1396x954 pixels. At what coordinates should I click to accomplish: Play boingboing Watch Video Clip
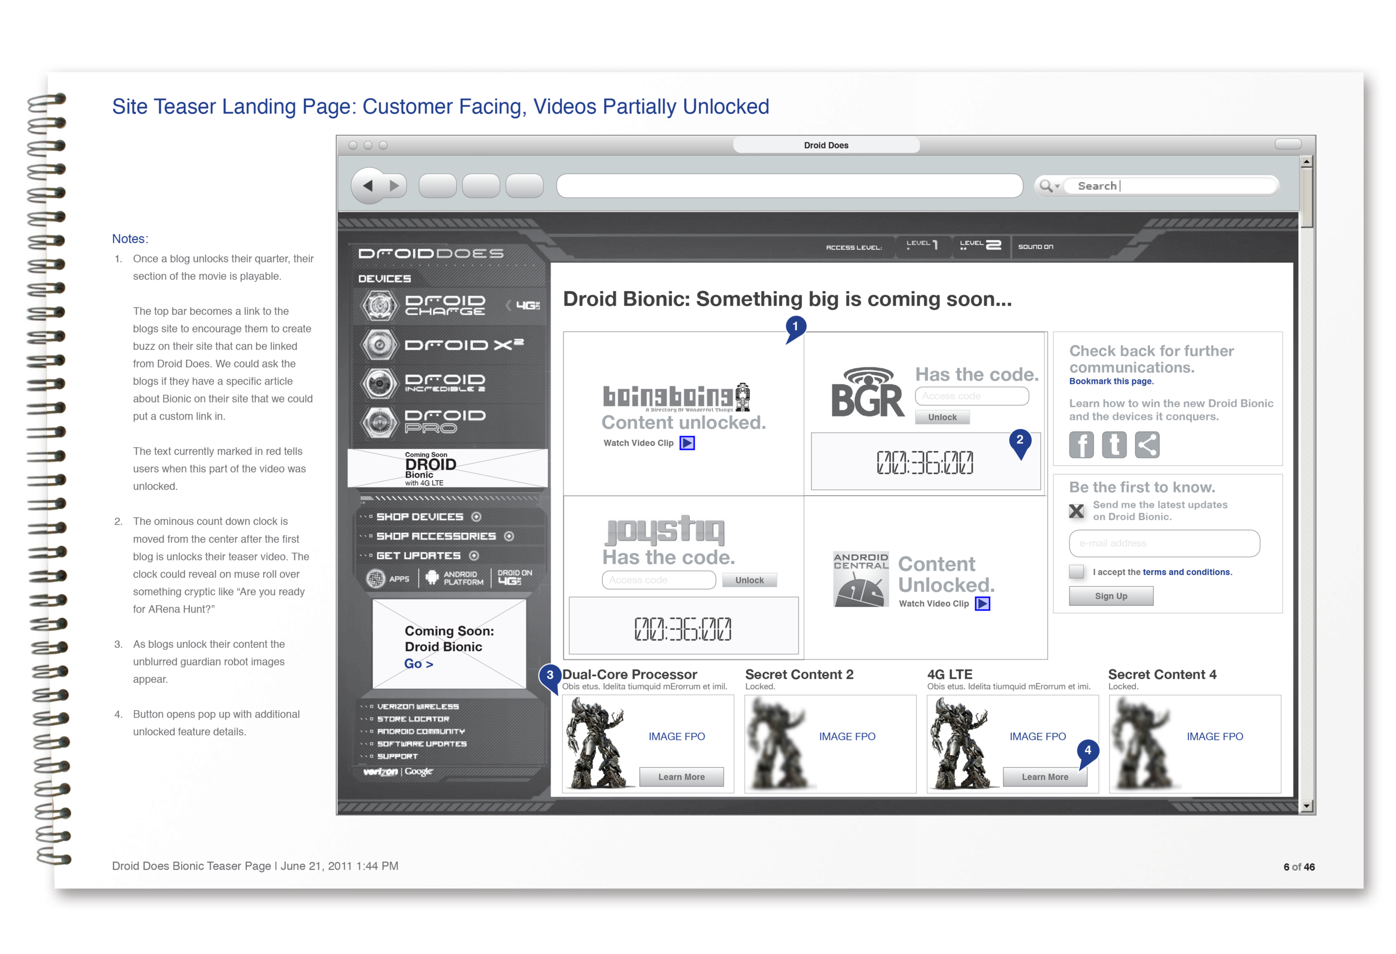click(x=687, y=444)
